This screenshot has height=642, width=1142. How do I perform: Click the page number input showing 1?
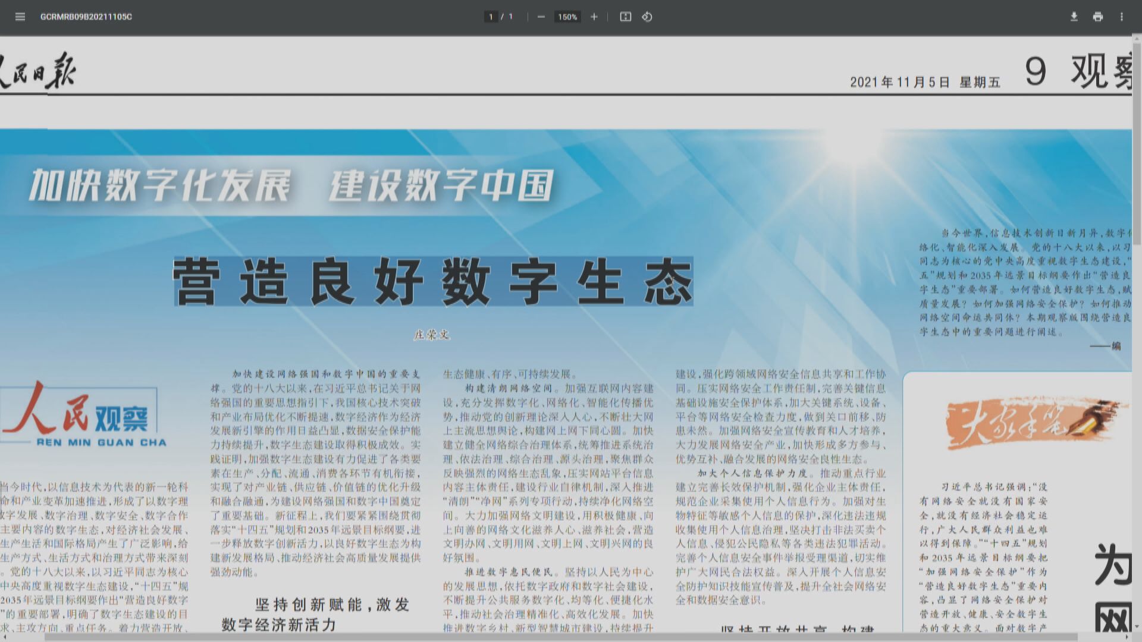pos(491,17)
